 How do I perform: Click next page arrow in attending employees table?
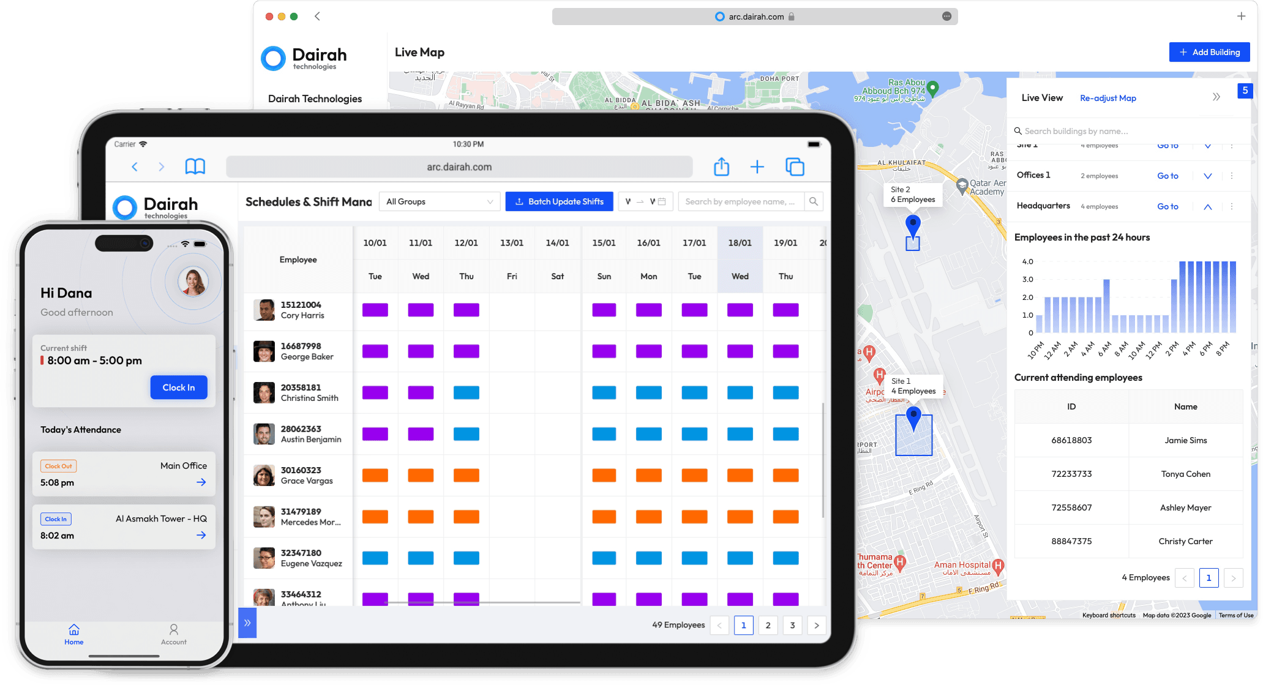(x=1234, y=578)
